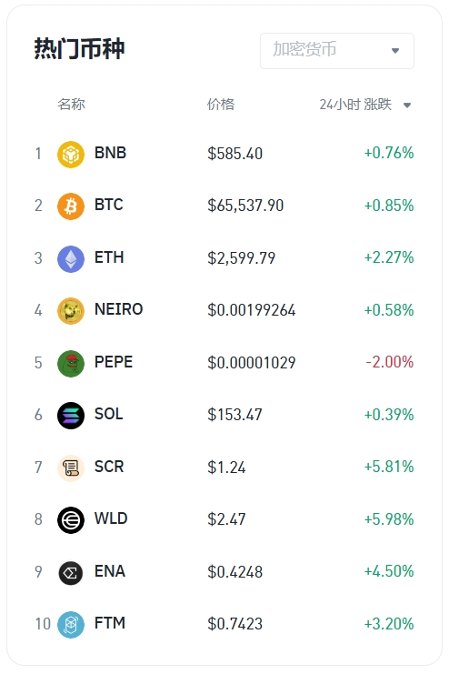The height and width of the screenshot is (674, 449).
Task: Click the NEIRO dog coin icon
Action: tap(71, 311)
